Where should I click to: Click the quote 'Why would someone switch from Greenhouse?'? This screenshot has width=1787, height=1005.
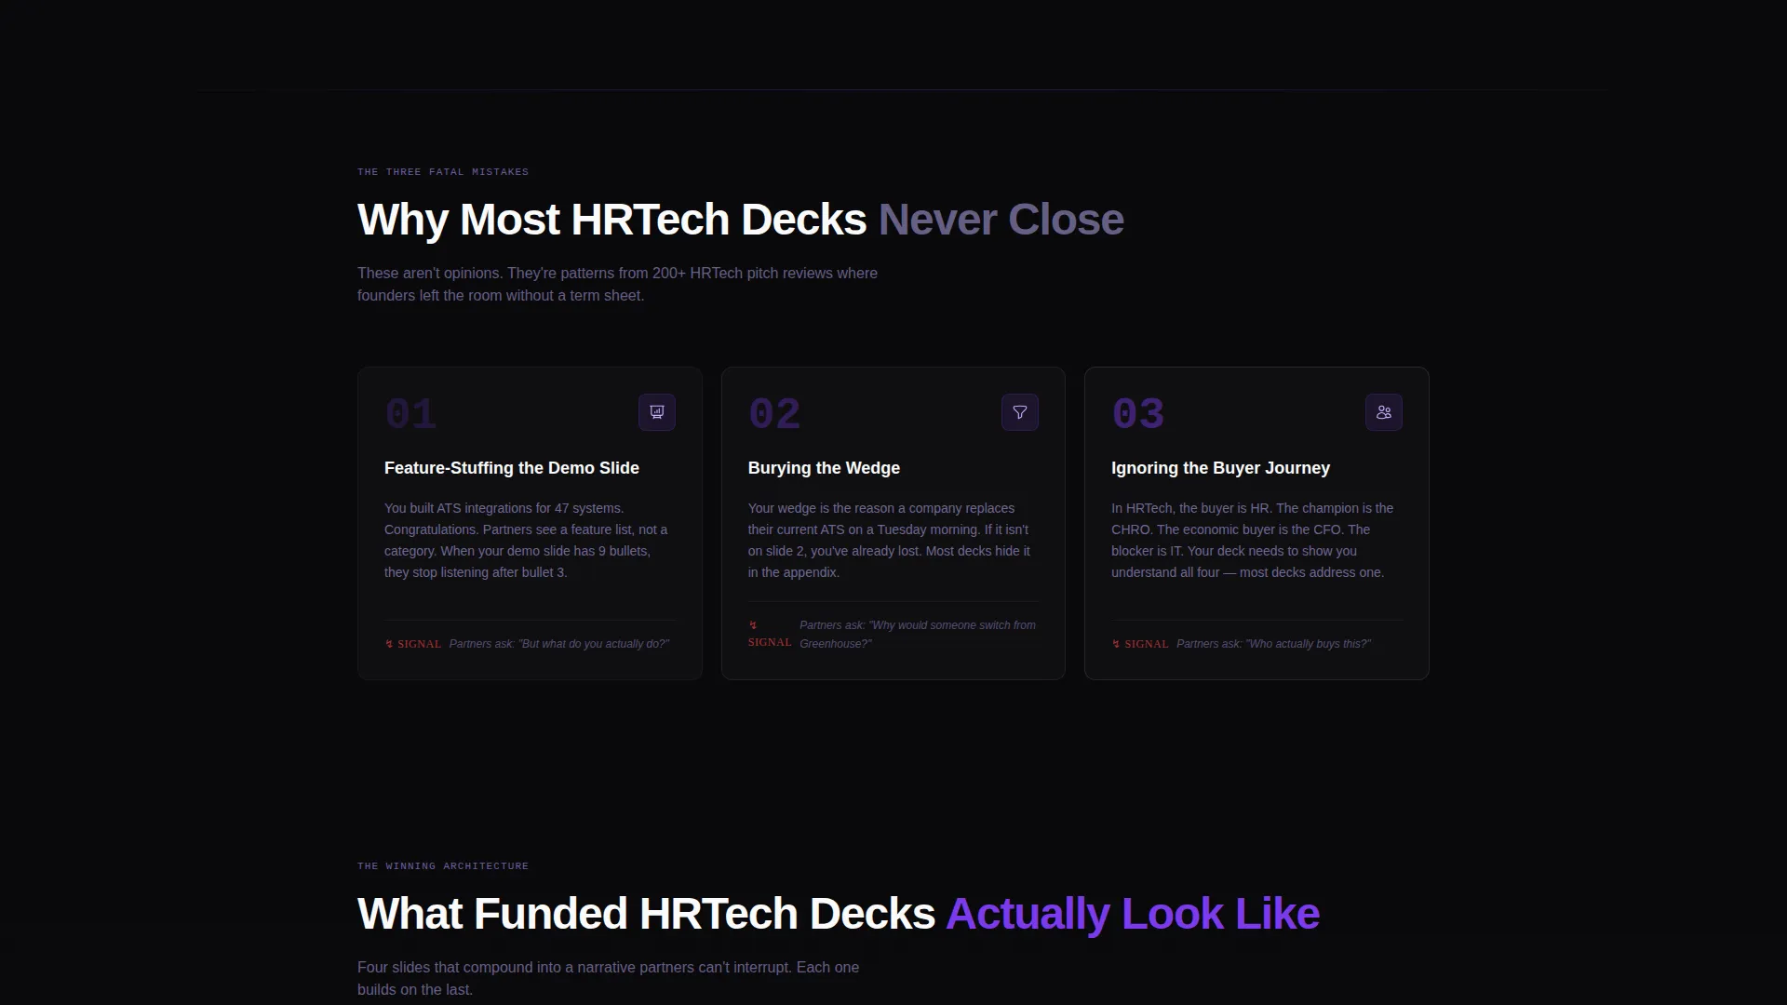point(918,635)
